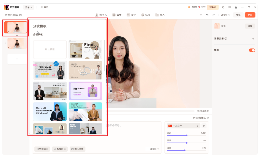Image resolution: width=262 pixels, height=158 pixels.
Task: Expand 背景音乐 to add background music
Action: coord(253,39)
